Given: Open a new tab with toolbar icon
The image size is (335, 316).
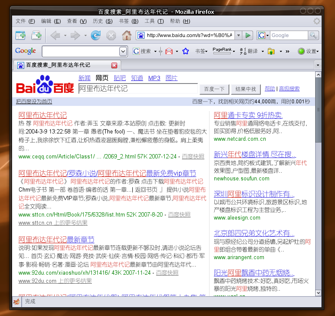Looking at the screenshot, I should 37,35.
